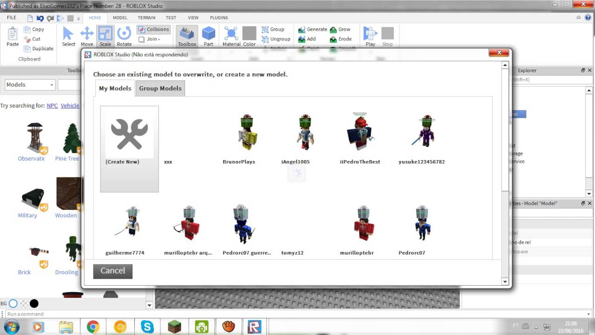The height and width of the screenshot is (335, 595).
Task: Switch to the TEST ribbon tab
Action: click(171, 18)
